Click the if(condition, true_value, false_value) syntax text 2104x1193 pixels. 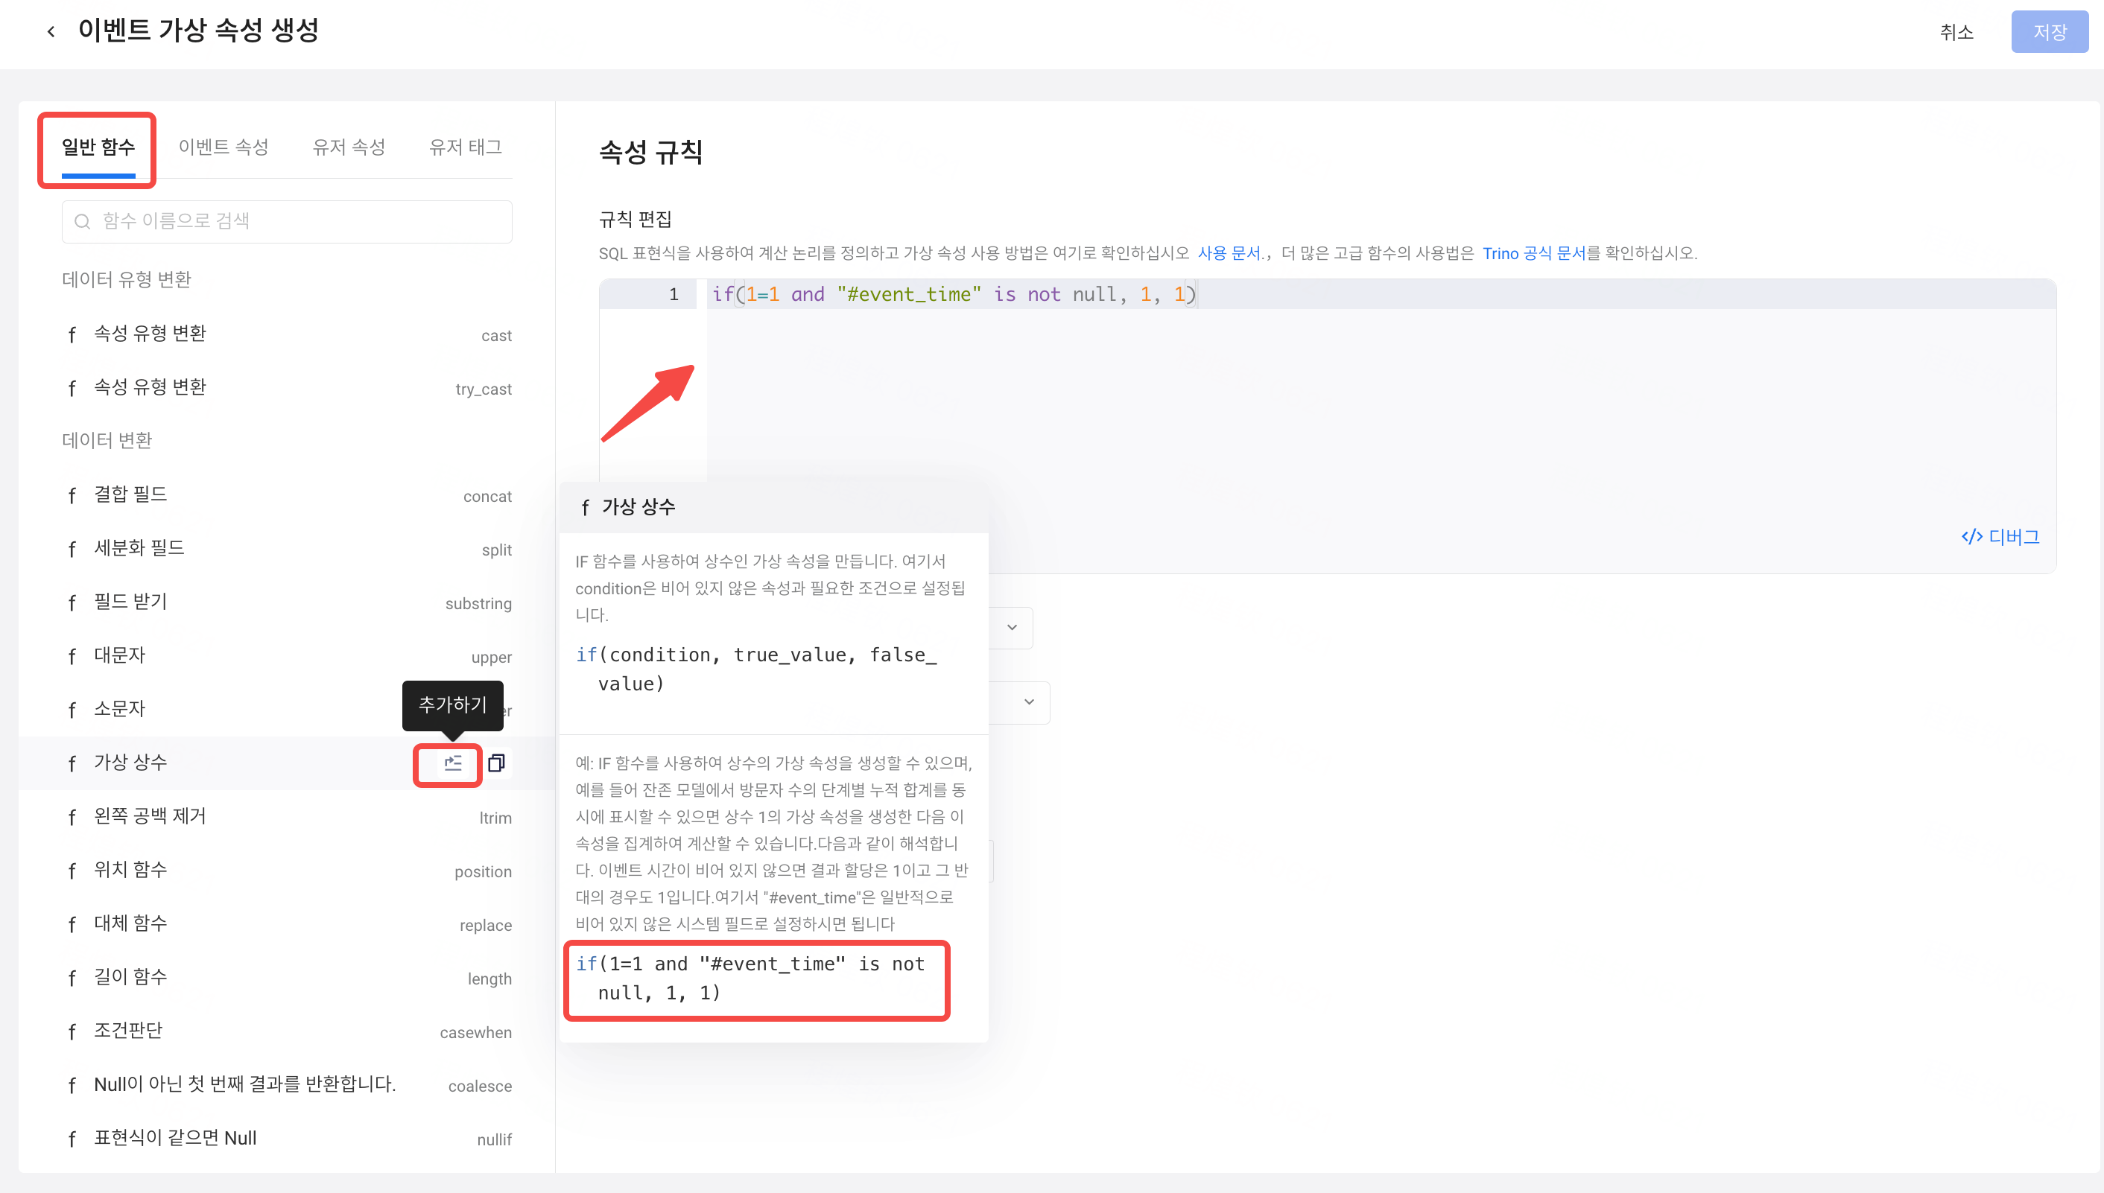[x=756, y=669]
